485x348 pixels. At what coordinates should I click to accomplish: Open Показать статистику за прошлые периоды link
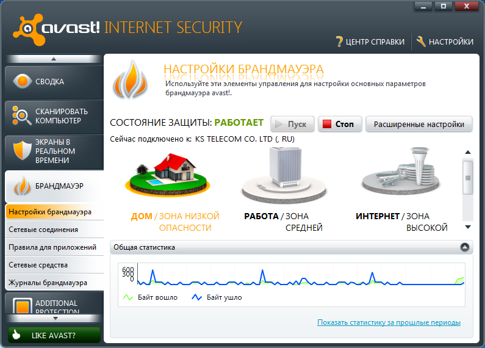389,322
